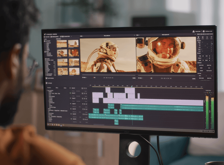This screenshot has height=165, width=224.
Task: Step forward one frame in right viewer
Action: [168, 78]
